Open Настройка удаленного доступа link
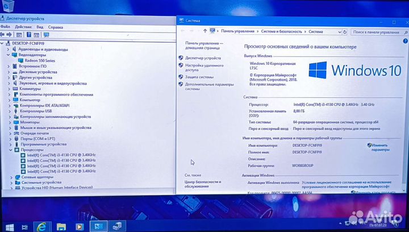 click(x=204, y=68)
